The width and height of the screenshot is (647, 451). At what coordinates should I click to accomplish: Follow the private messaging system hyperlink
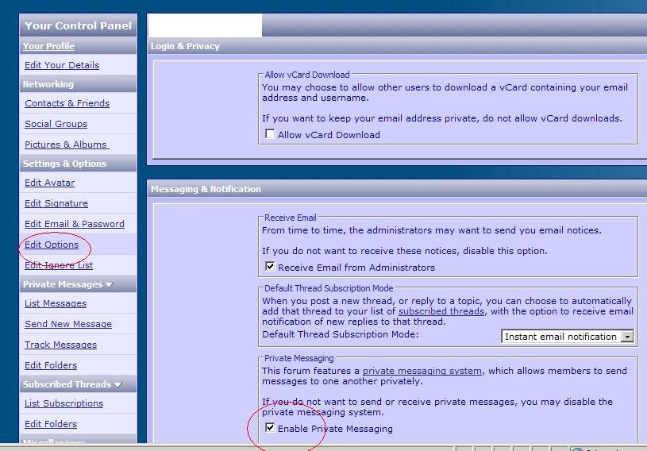pos(422,371)
